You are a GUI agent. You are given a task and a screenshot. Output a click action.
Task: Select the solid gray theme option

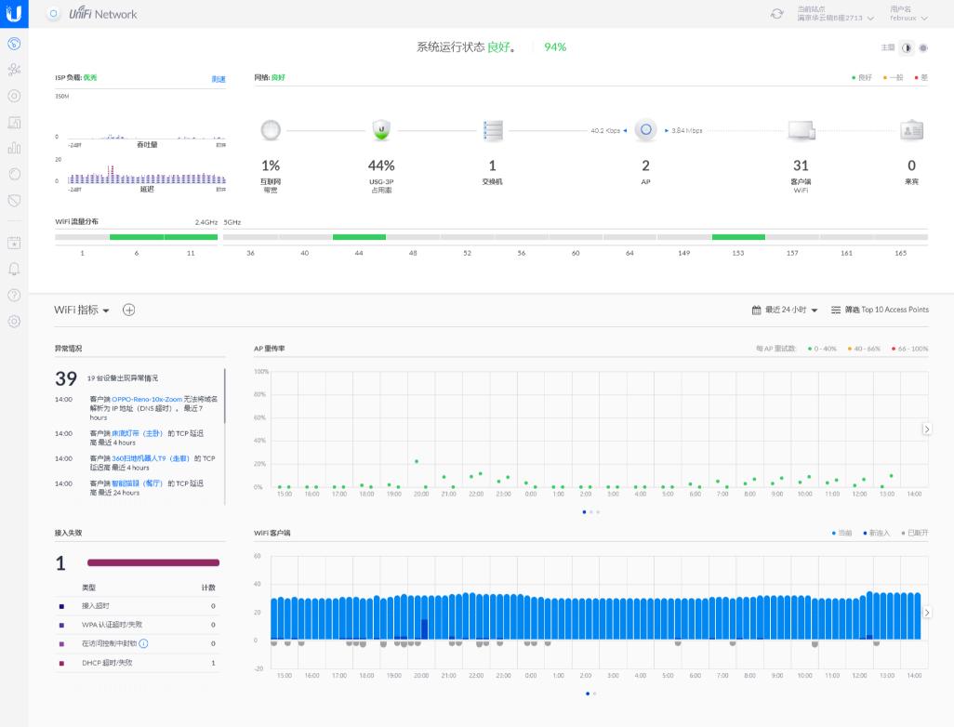click(923, 47)
